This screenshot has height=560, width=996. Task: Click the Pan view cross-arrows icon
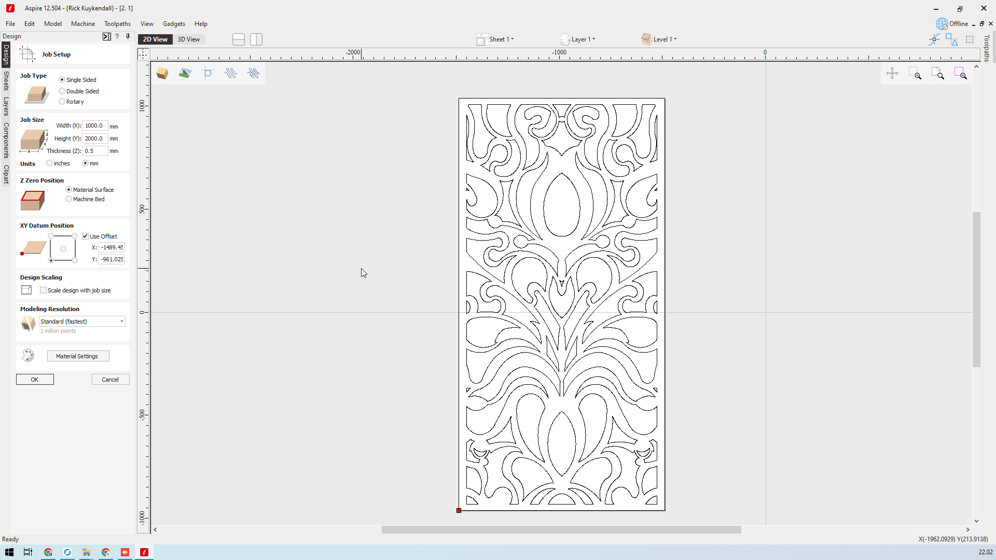click(x=892, y=74)
